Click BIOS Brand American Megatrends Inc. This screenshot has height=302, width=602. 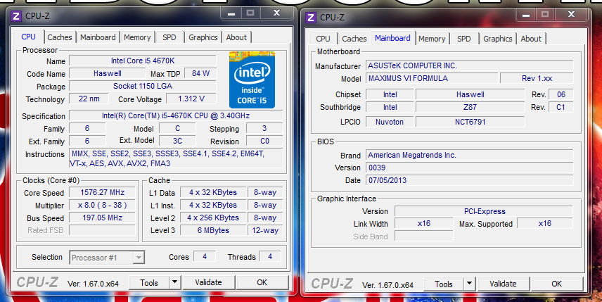point(470,156)
